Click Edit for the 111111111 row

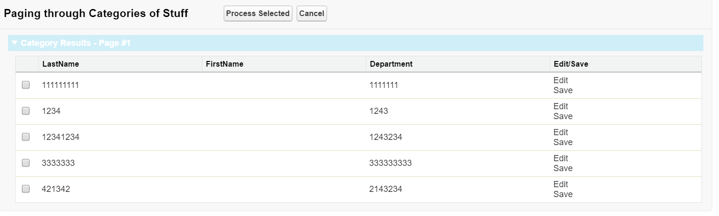(x=560, y=80)
